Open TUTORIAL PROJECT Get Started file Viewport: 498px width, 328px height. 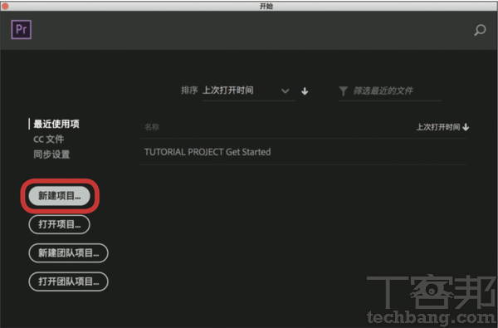point(302,152)
